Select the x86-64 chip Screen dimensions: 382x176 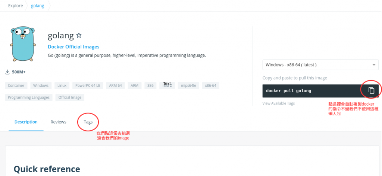[x=210, y=86]
